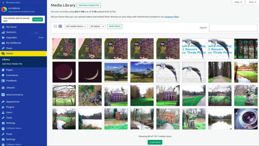Image resolution: width=259 pixels, height=146 pixels.
Task: Click the Users menu label
Action: (x=9, y=112)
